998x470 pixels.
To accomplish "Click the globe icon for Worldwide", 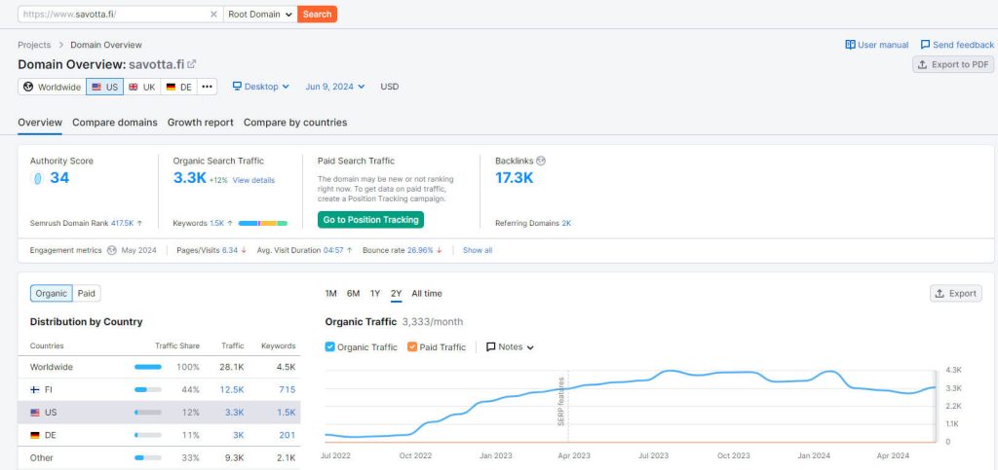I will pyautogui.click(x=28, y=87).
